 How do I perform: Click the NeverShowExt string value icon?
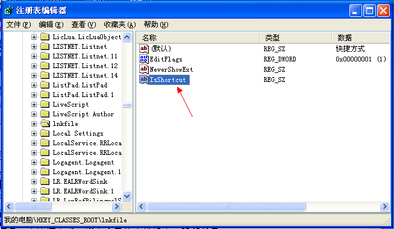144,69
